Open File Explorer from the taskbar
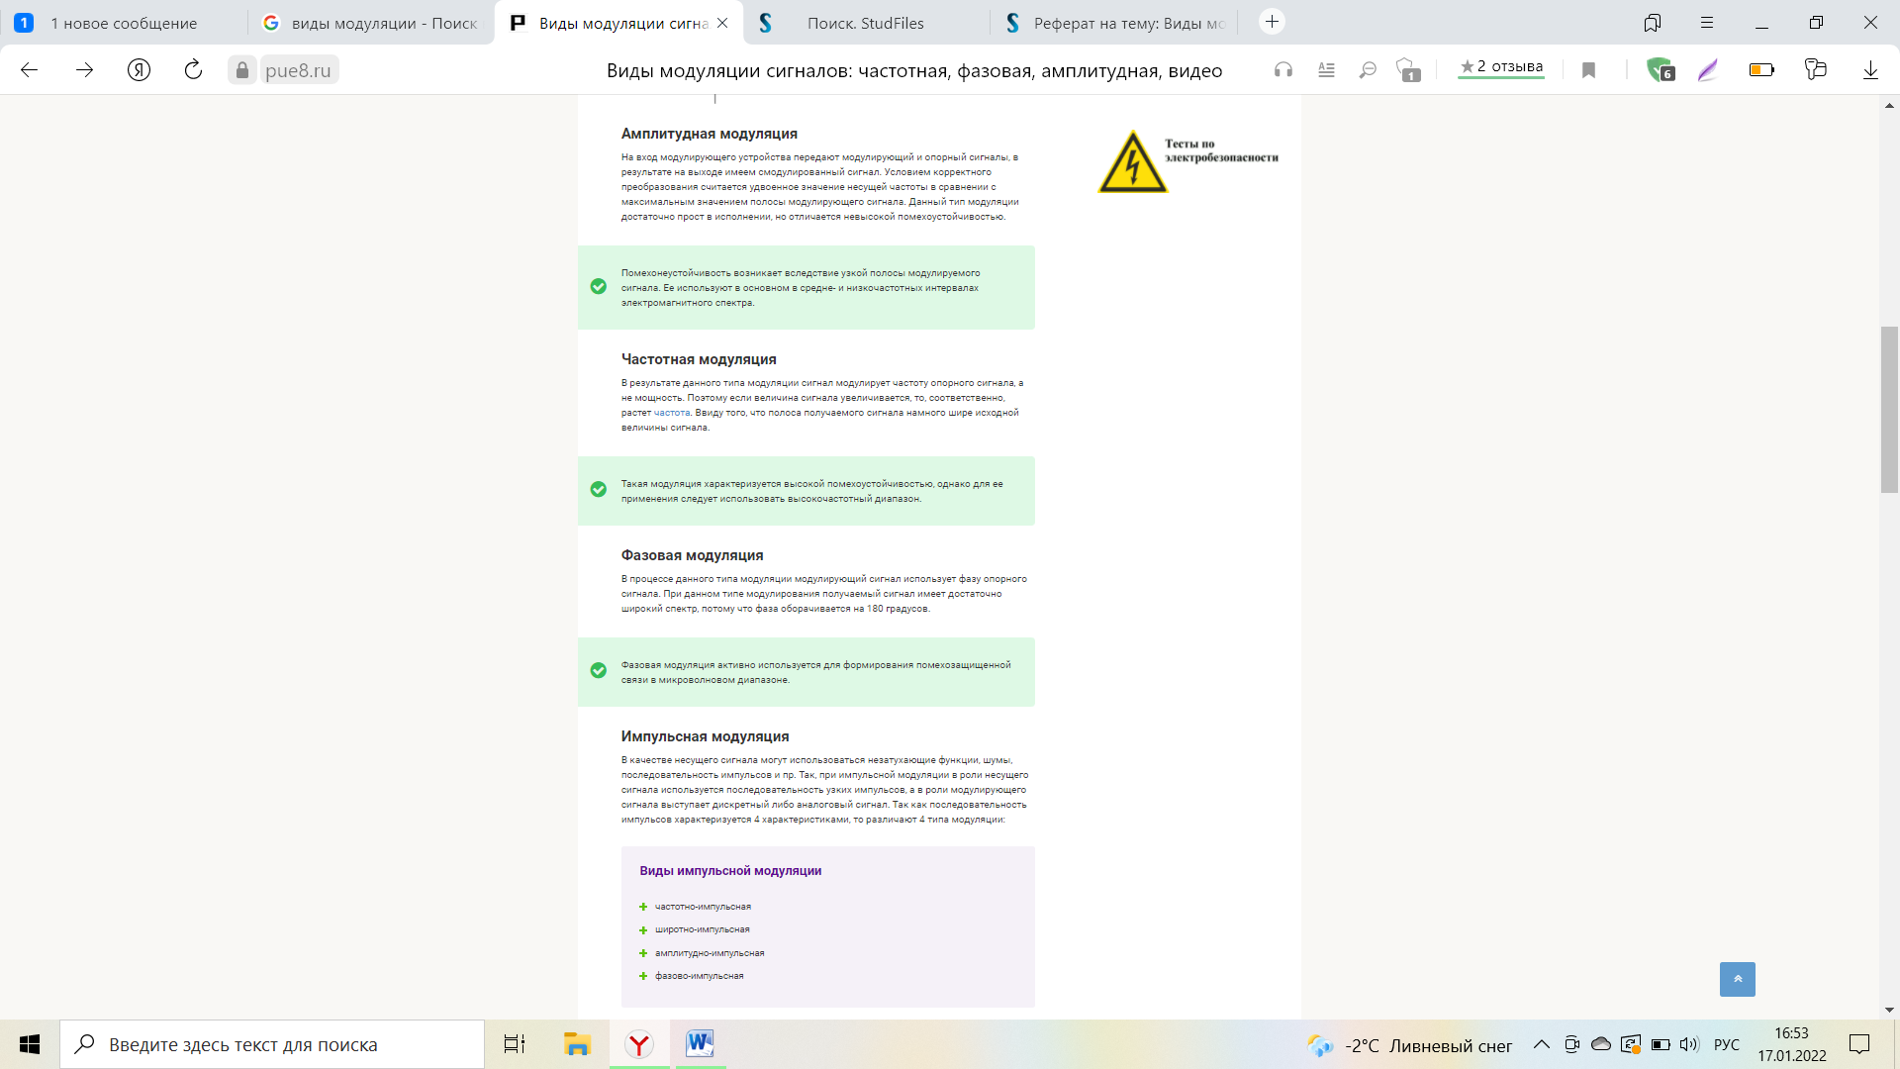This screenshot has height=1069, width=1900. point(577,1044)
